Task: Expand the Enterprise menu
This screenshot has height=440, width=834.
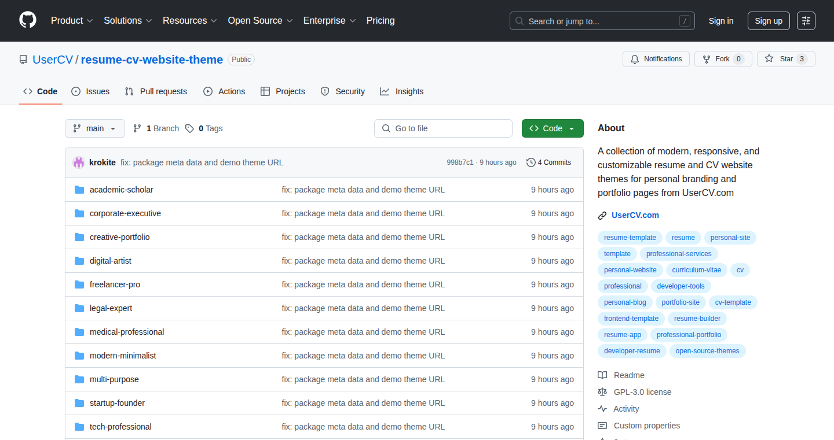Action: click(x=330, y=21)
